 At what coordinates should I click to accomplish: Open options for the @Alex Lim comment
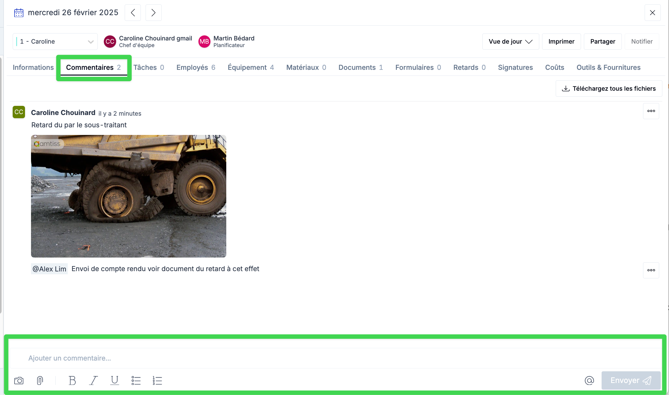tap(651, 270)
